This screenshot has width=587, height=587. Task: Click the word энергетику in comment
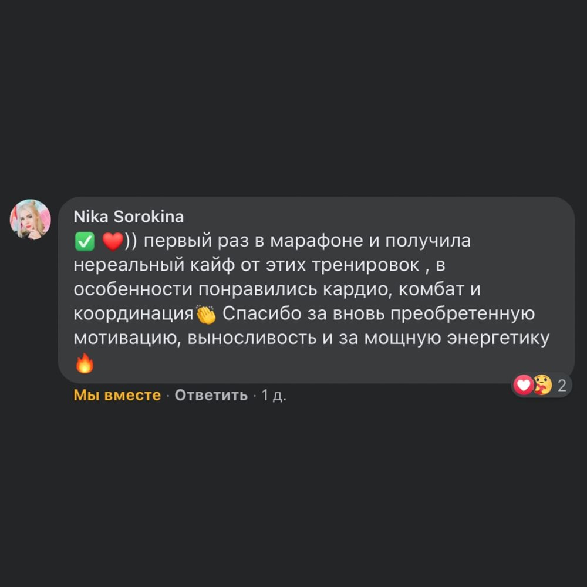[498, 338]
